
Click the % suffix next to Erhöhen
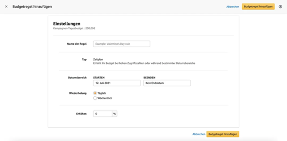[114, 114]
